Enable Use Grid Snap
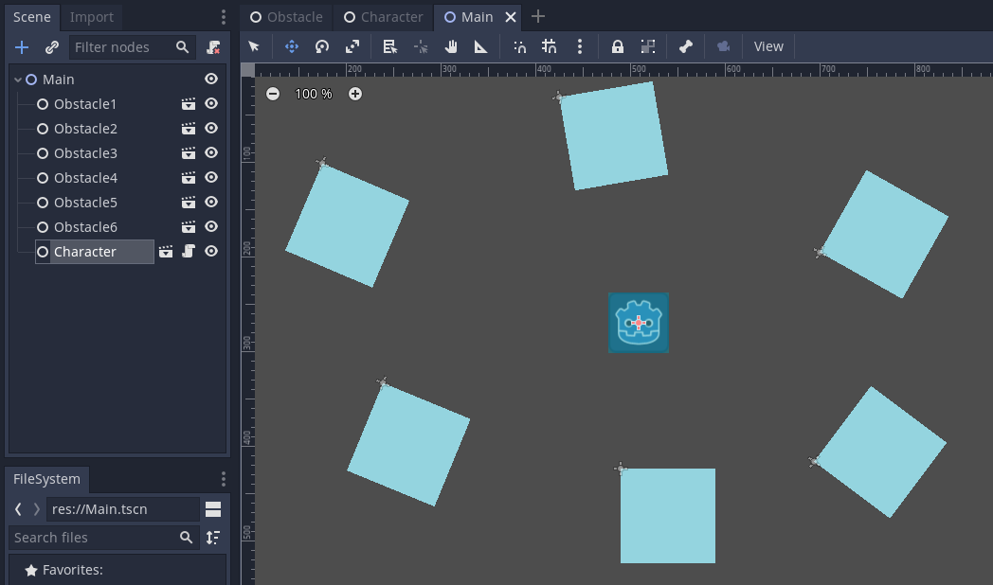This screenshot has width=993, height=585. pos(549,45)
